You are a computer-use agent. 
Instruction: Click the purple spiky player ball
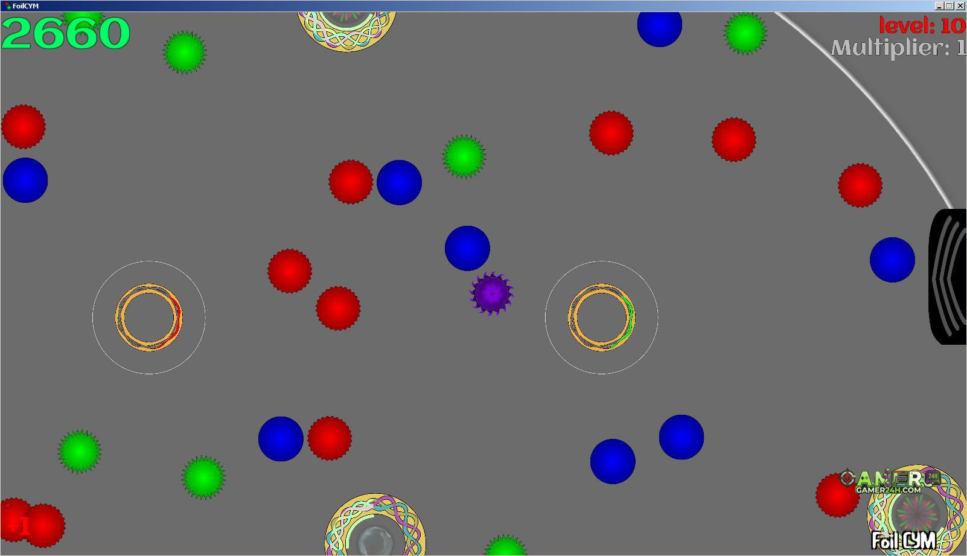pos(491,293)
